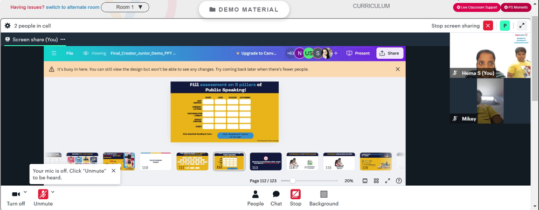Click the slide's Assessment blue button

pos(235,136)
